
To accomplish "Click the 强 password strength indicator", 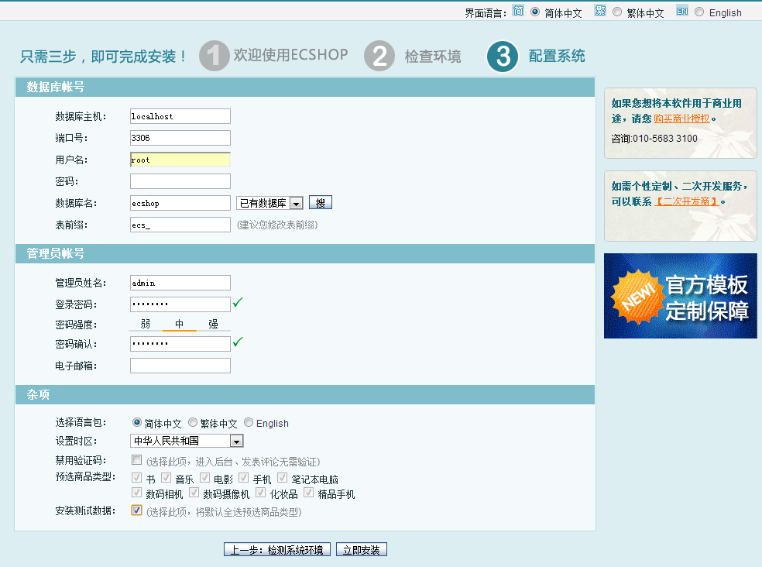I will coord(213,324).
